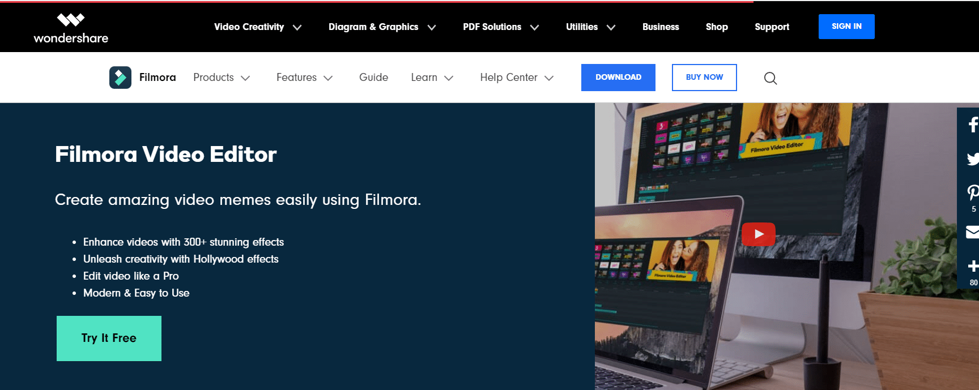The width and height of the screenshot is (979, 390).
Task: Open the Support page
Action: [x=772, y=27]
